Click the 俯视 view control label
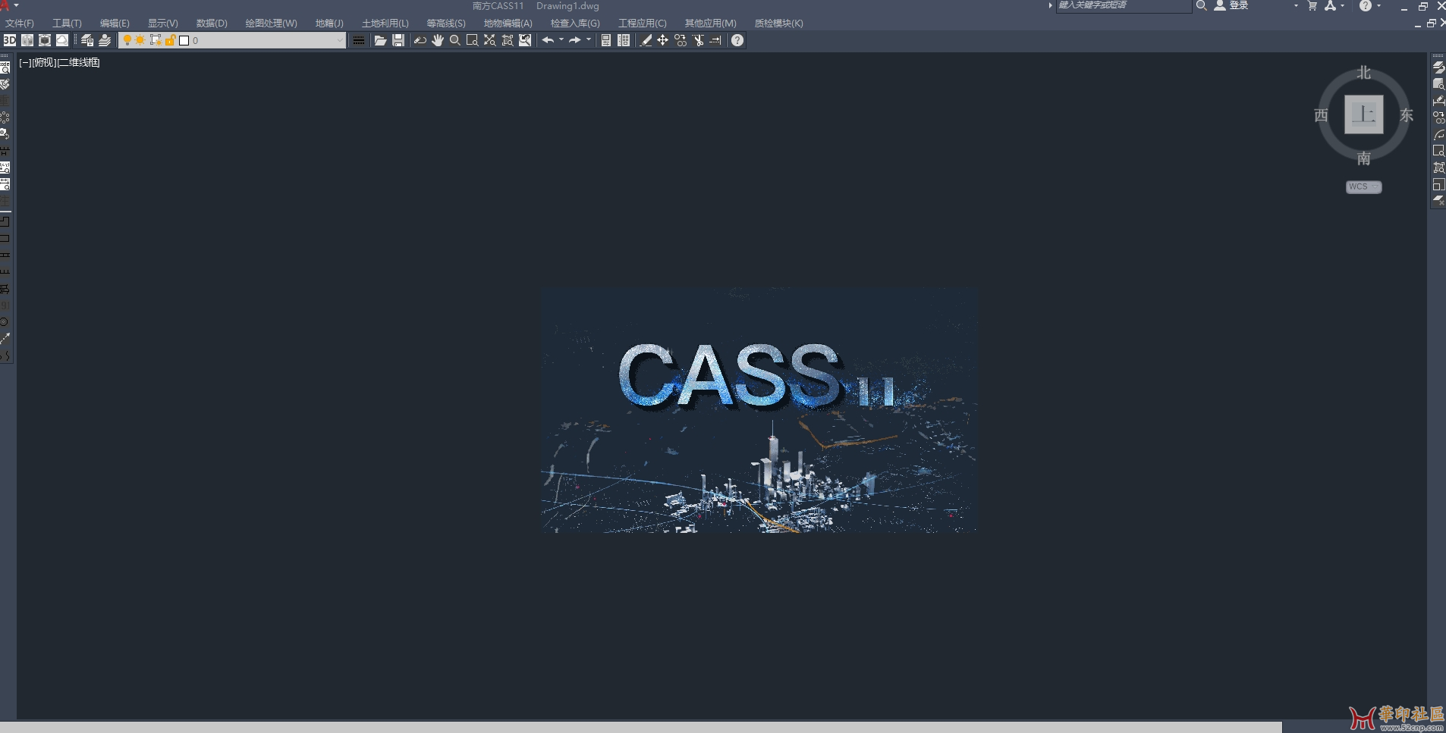 (x=45, y=63)
